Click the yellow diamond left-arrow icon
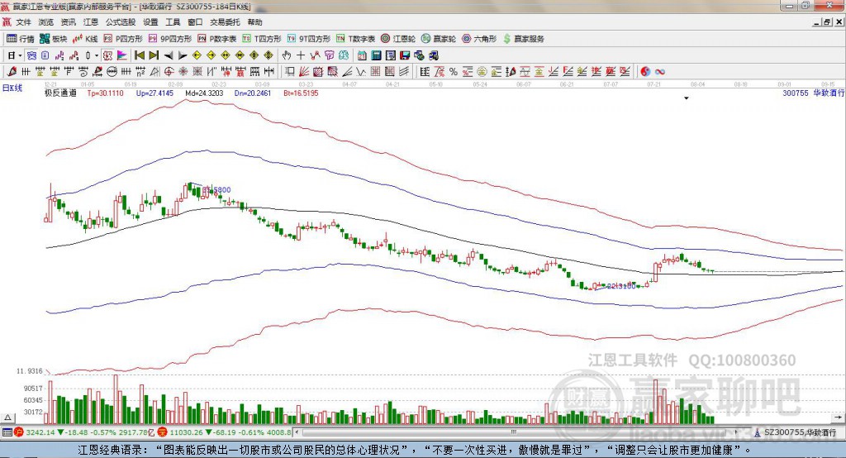846x458 pixels. (197, 55)
